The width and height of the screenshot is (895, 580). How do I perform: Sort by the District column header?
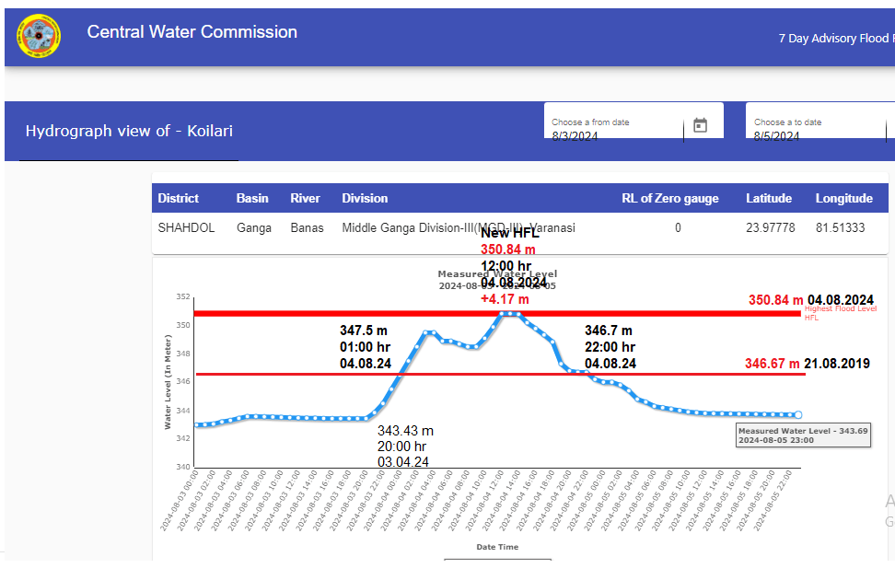coord(178,198)
